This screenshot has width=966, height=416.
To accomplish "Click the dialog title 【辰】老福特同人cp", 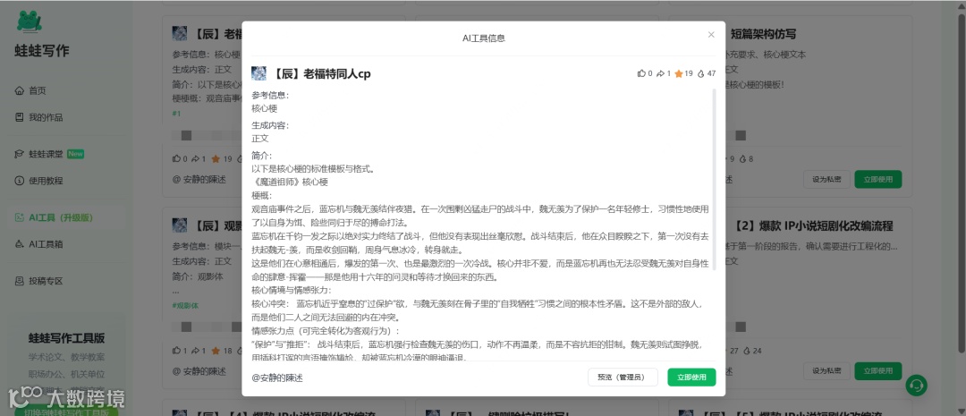I will point(320,74).
